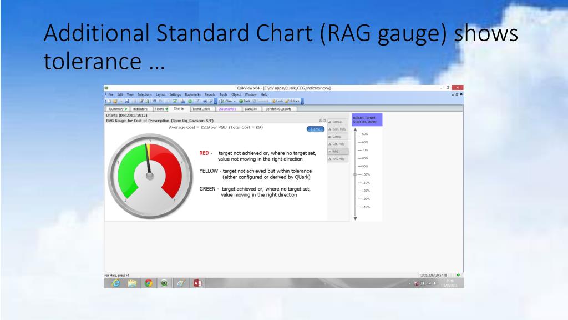Viewport: 568px width, 320px height.
Task: Click the Reload toolbar icon
Action: pyautogui.click(x=148, y=101)
